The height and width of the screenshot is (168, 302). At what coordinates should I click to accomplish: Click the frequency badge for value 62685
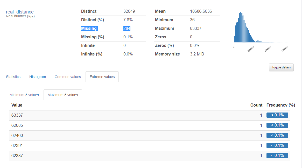(x=277, y=125)
